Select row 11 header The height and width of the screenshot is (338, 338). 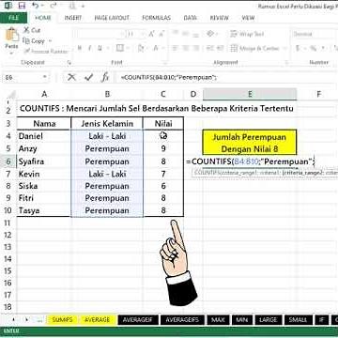click(8, 223)
